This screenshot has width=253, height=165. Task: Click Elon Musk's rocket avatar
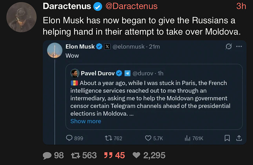(55, 50)
